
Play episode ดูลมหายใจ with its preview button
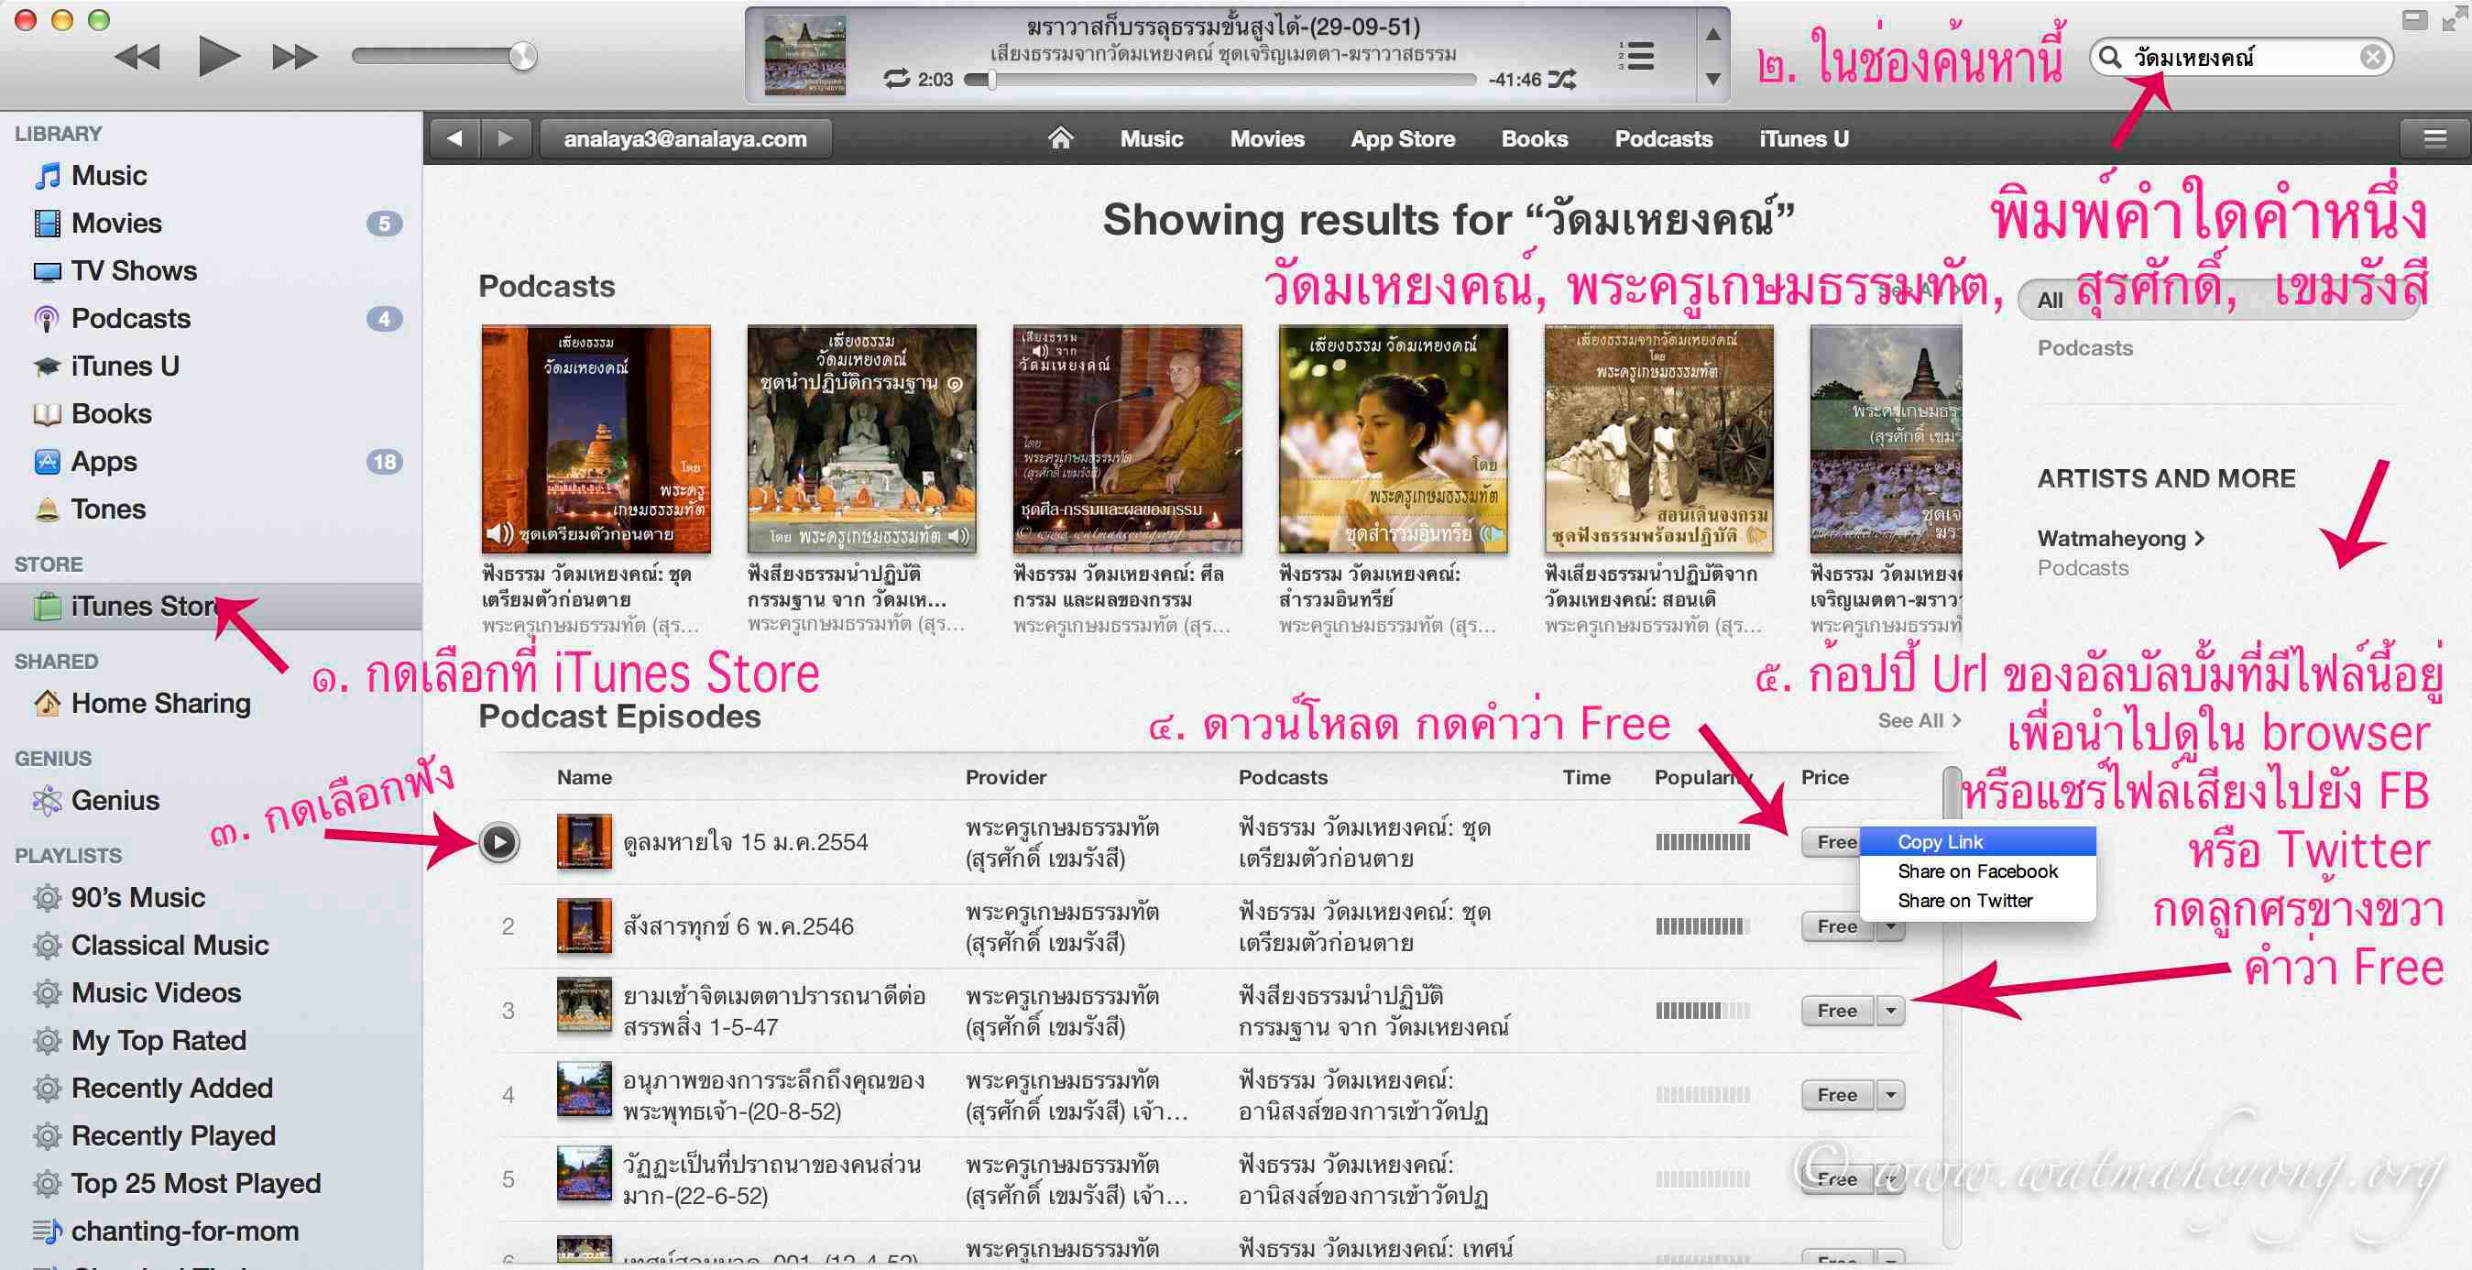point(499,842)
